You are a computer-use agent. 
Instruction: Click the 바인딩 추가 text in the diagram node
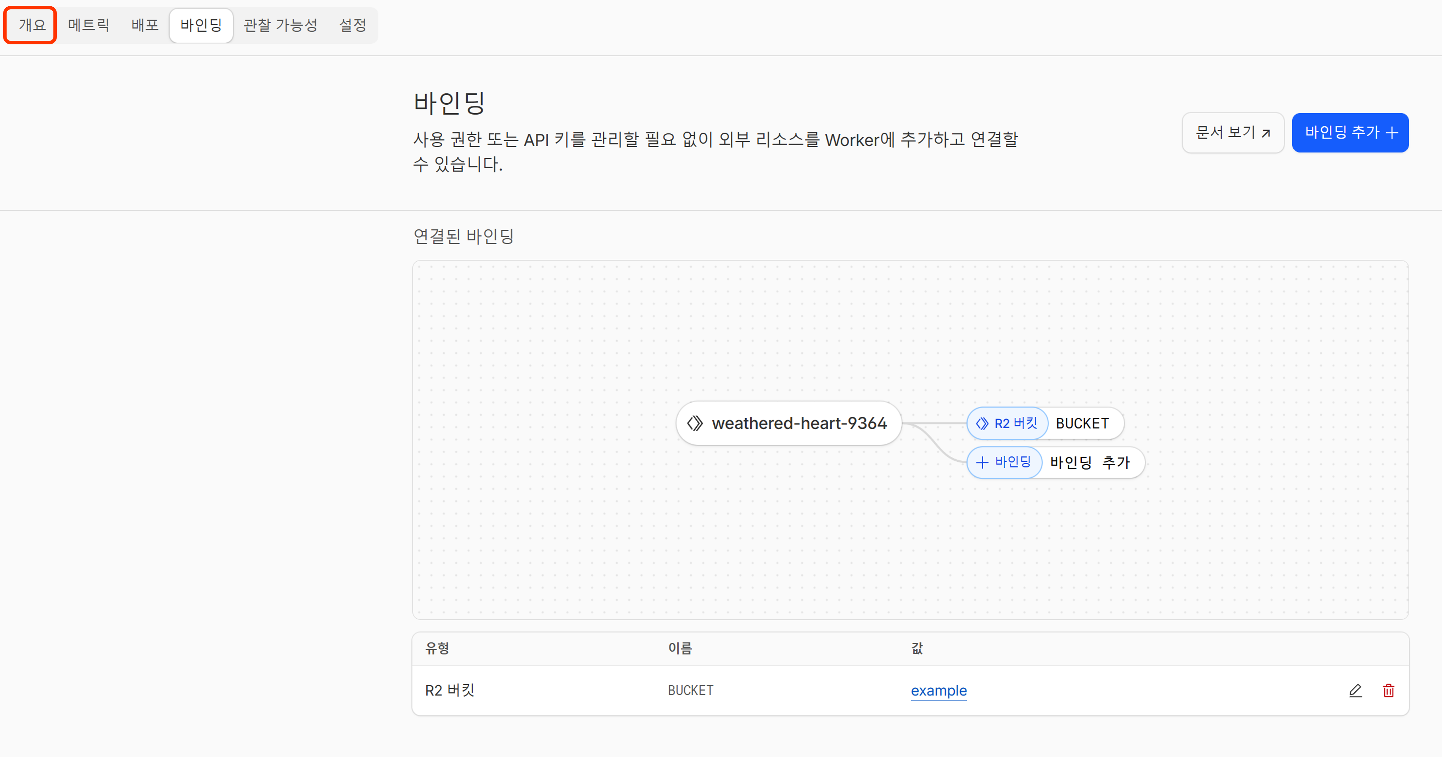pyautogui.click(x=1089, y=463)
